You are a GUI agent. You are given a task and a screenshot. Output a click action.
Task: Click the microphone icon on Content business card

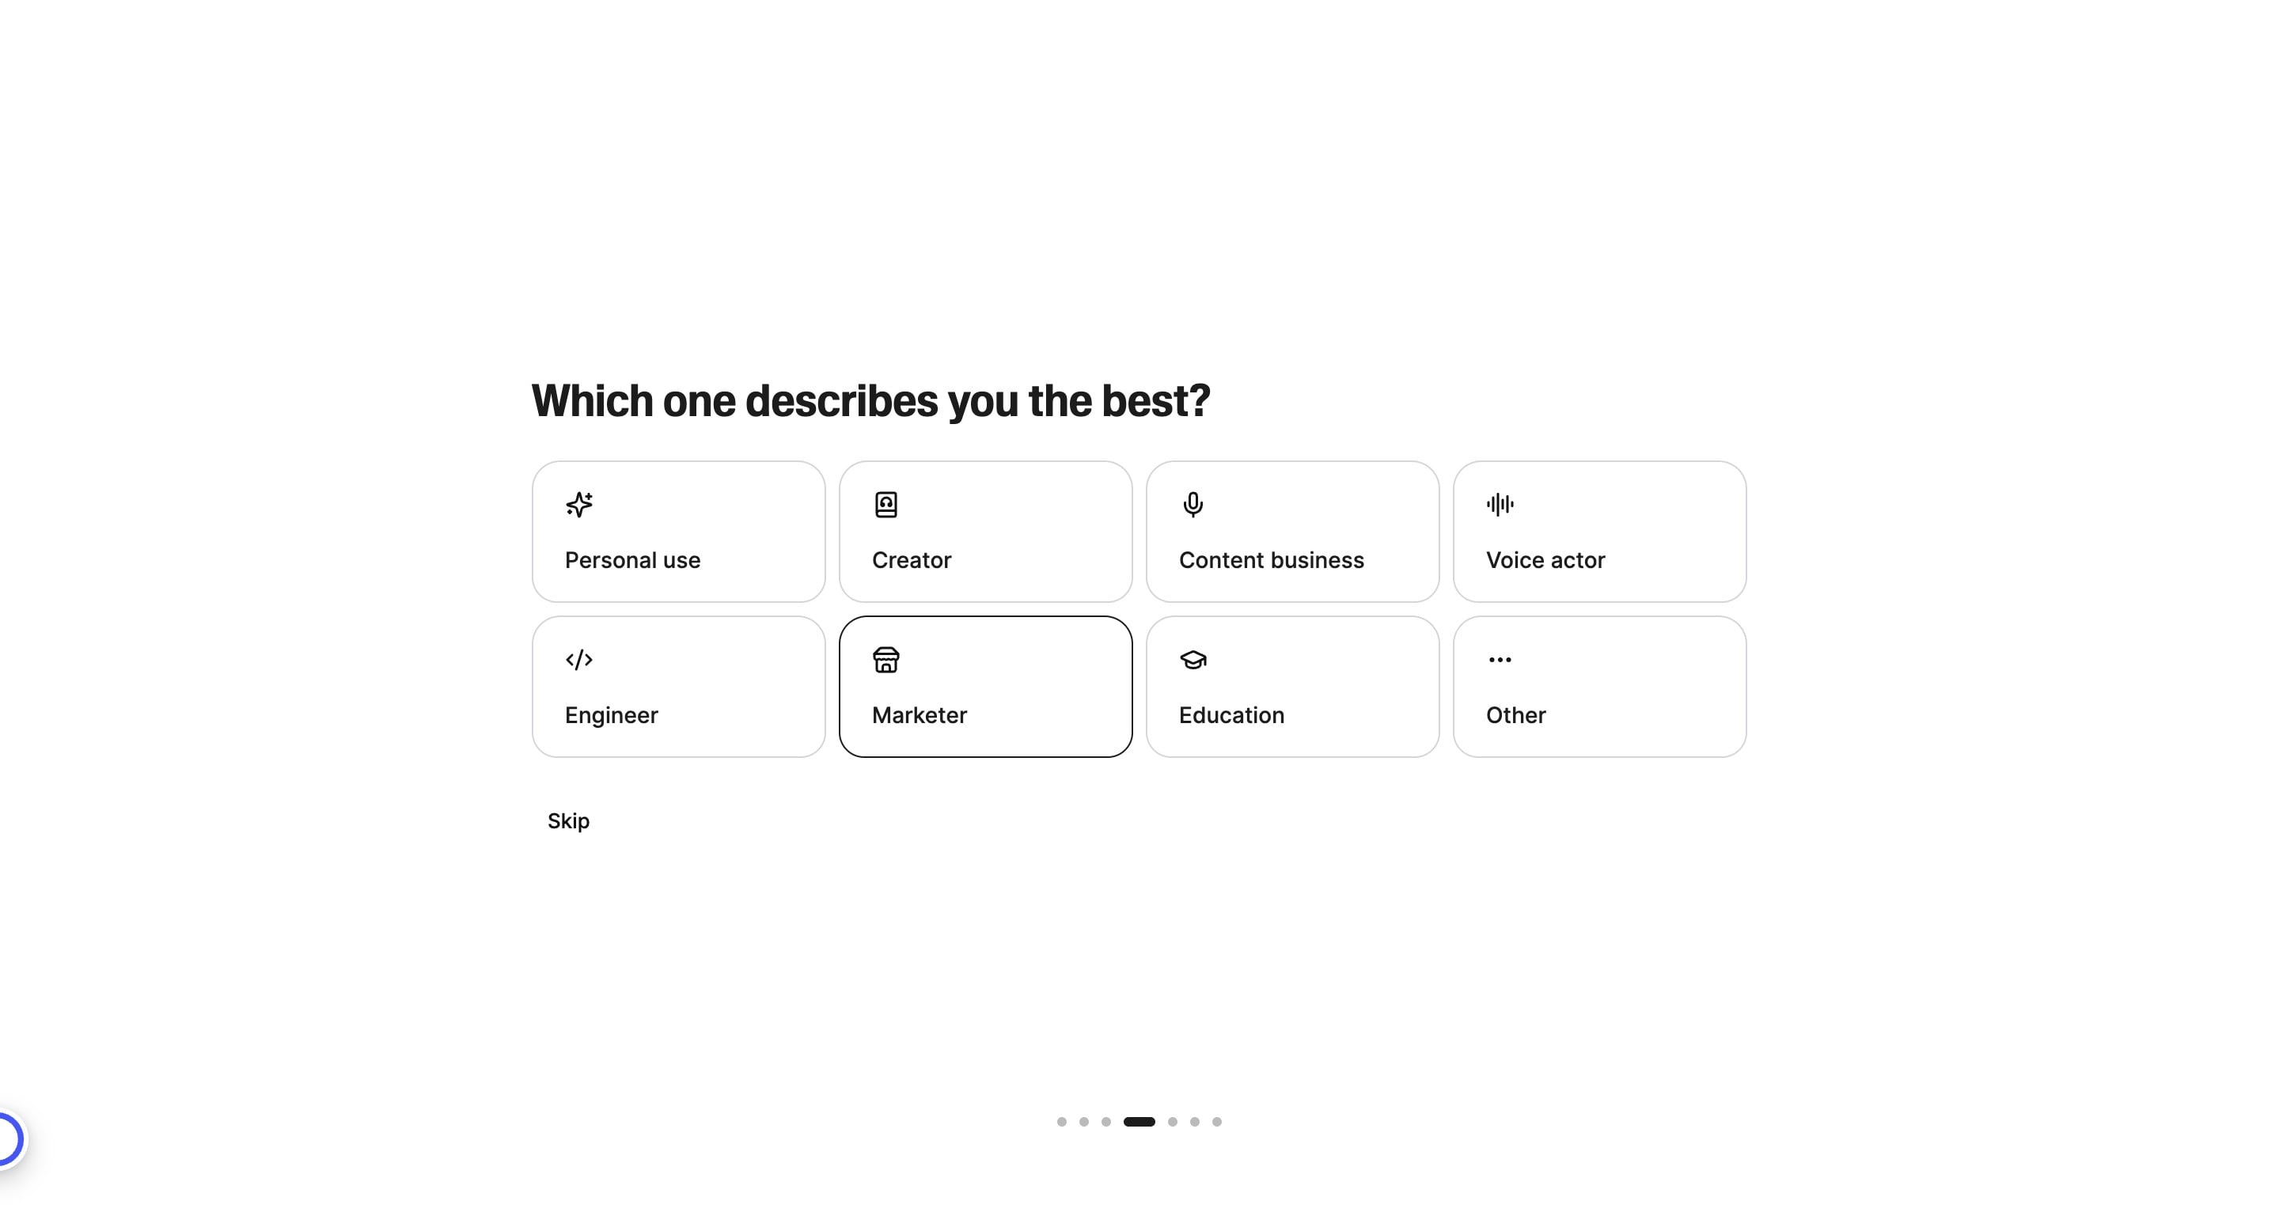pyautogui.click(x=1193, y=505)
